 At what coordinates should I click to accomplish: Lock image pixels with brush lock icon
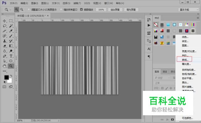pyautogui.click(x=167, y=88)
